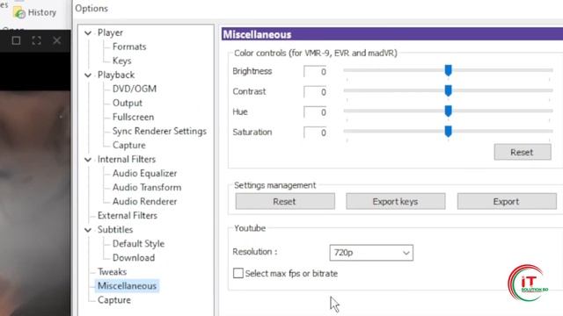Click the restore window square icon in the player
The height and width of the screenshot is (316, 563).
[16, 40]
